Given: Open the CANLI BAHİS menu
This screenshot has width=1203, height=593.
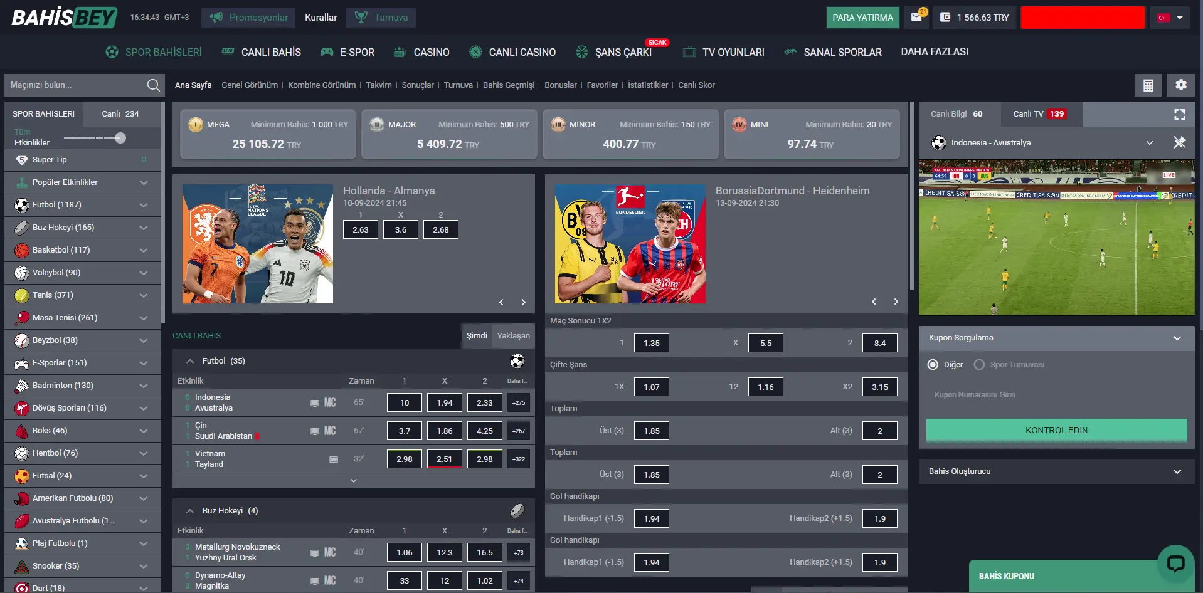Looking at the screenshot, I should coord(262,52).
